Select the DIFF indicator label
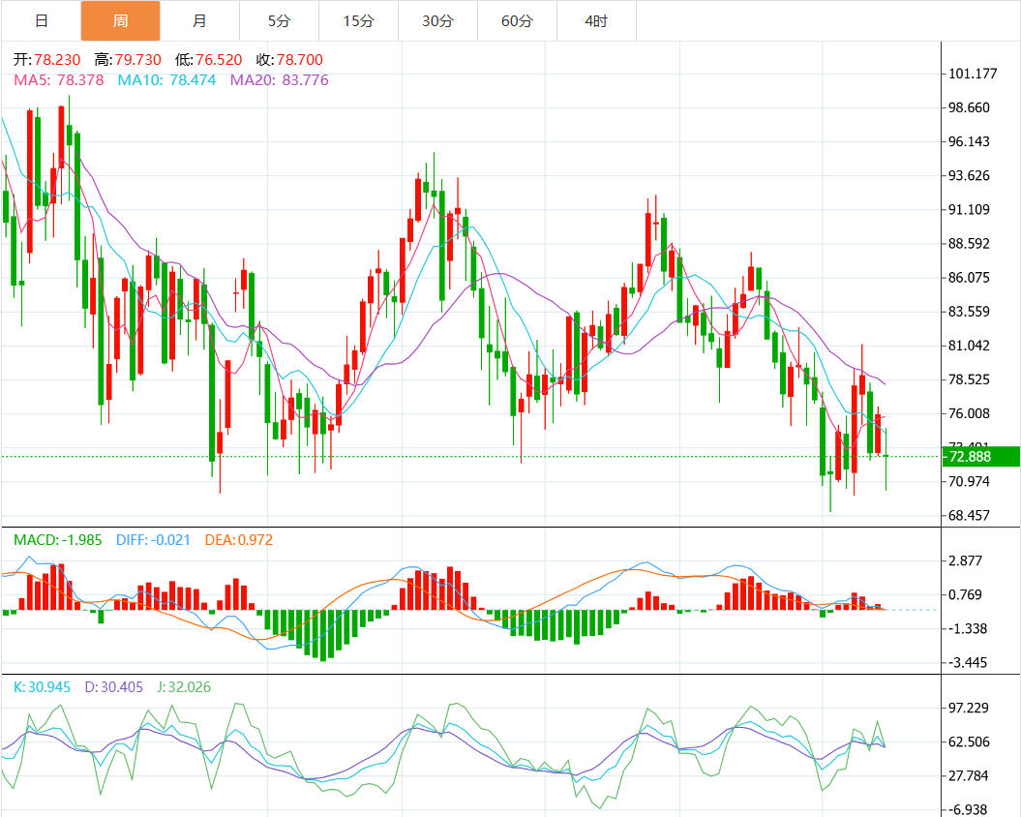 pyautogui.click(x=153, y=539)
